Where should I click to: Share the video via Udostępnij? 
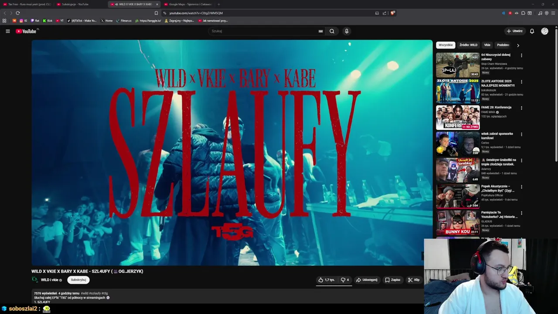tap(367, 280)
